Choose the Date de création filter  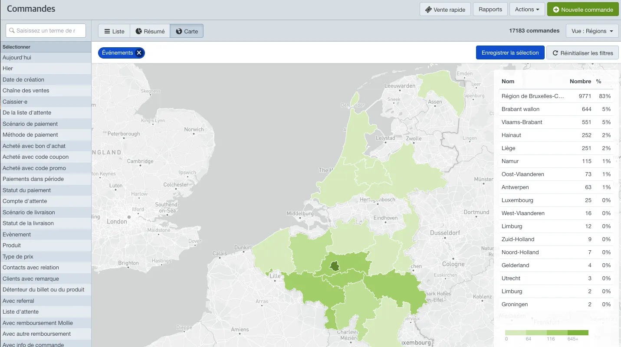coord(46,80)
